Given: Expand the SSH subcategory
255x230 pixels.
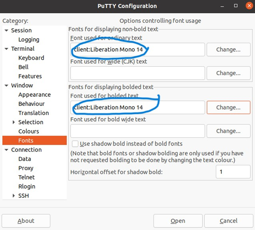Looking at the screenshot, I should click(x=14, y=196).
